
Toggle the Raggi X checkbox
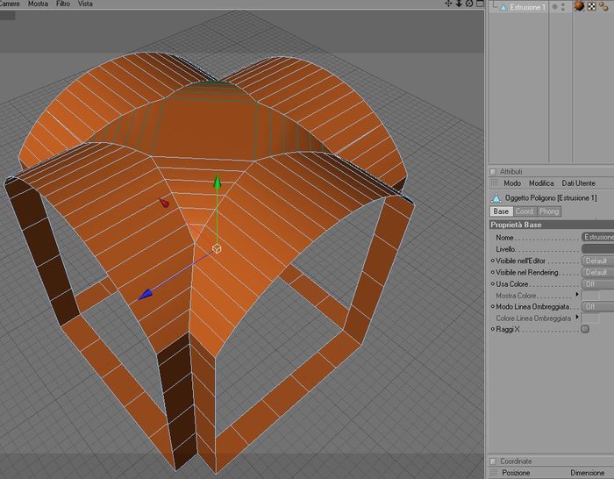[x=585, y=329]
